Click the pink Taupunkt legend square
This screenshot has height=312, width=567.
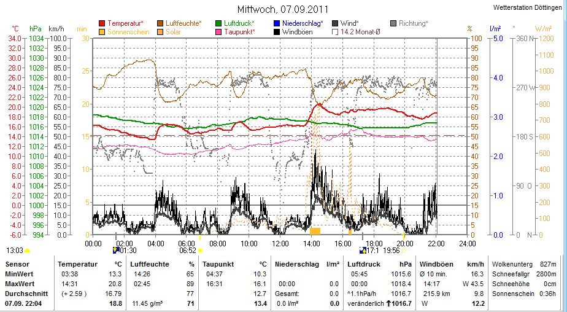pos(219,31)
